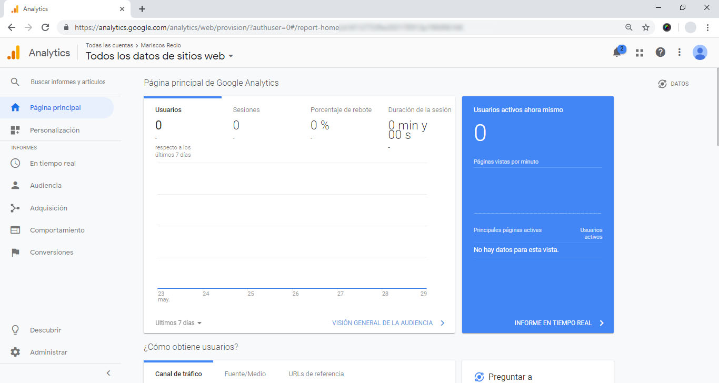Click the person icon for Audiencia
The width and height of the screenshot is (719, 383).
(15, 185)
